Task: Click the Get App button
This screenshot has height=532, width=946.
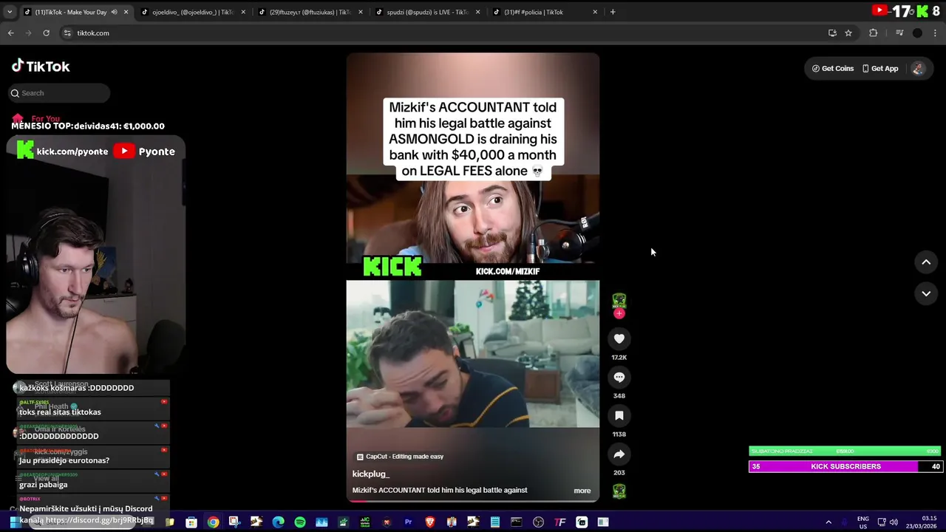Action: (880, 68)
